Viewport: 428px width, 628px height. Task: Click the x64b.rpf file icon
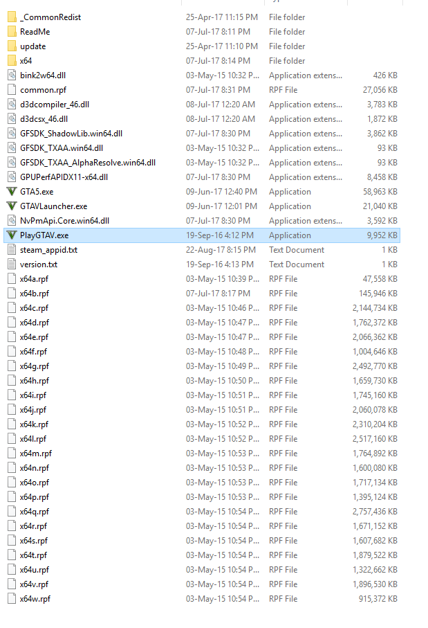click(12, 294)
